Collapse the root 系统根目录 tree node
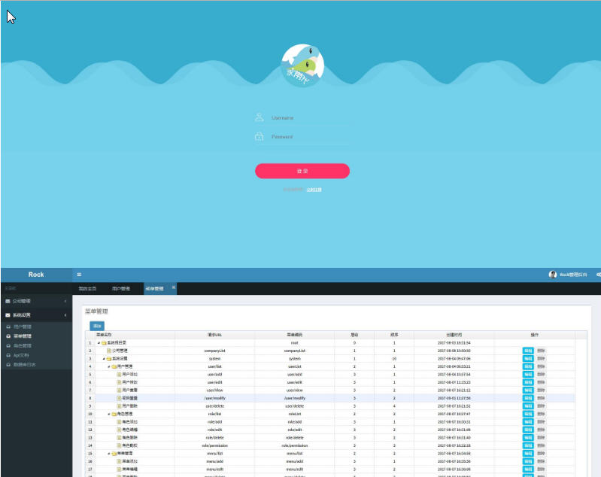Viewport: 601px width, 477px height. (98, 343)
